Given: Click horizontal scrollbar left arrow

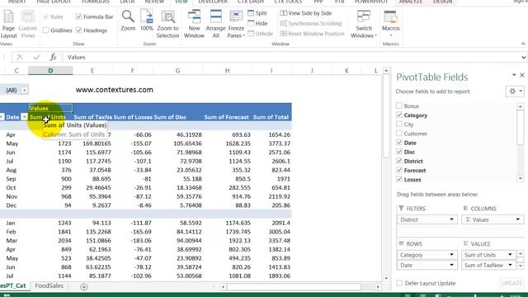Looking at the screenshot, I should coord(223,287).
